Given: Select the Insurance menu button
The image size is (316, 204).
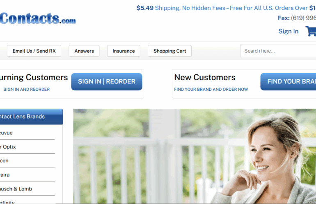Looking at the screenshot, I should point(124,51).
